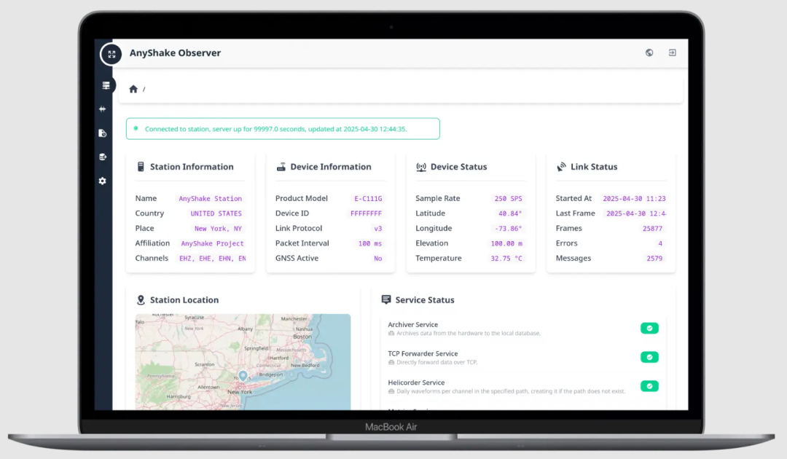Click the sidebar expand toggle circle icon
The width and height of the screenshot is (787, 459).
tap(111, 54)
